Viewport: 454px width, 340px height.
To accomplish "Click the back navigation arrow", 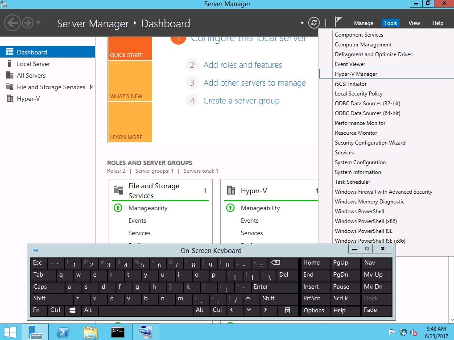I will tap(12, 23).
